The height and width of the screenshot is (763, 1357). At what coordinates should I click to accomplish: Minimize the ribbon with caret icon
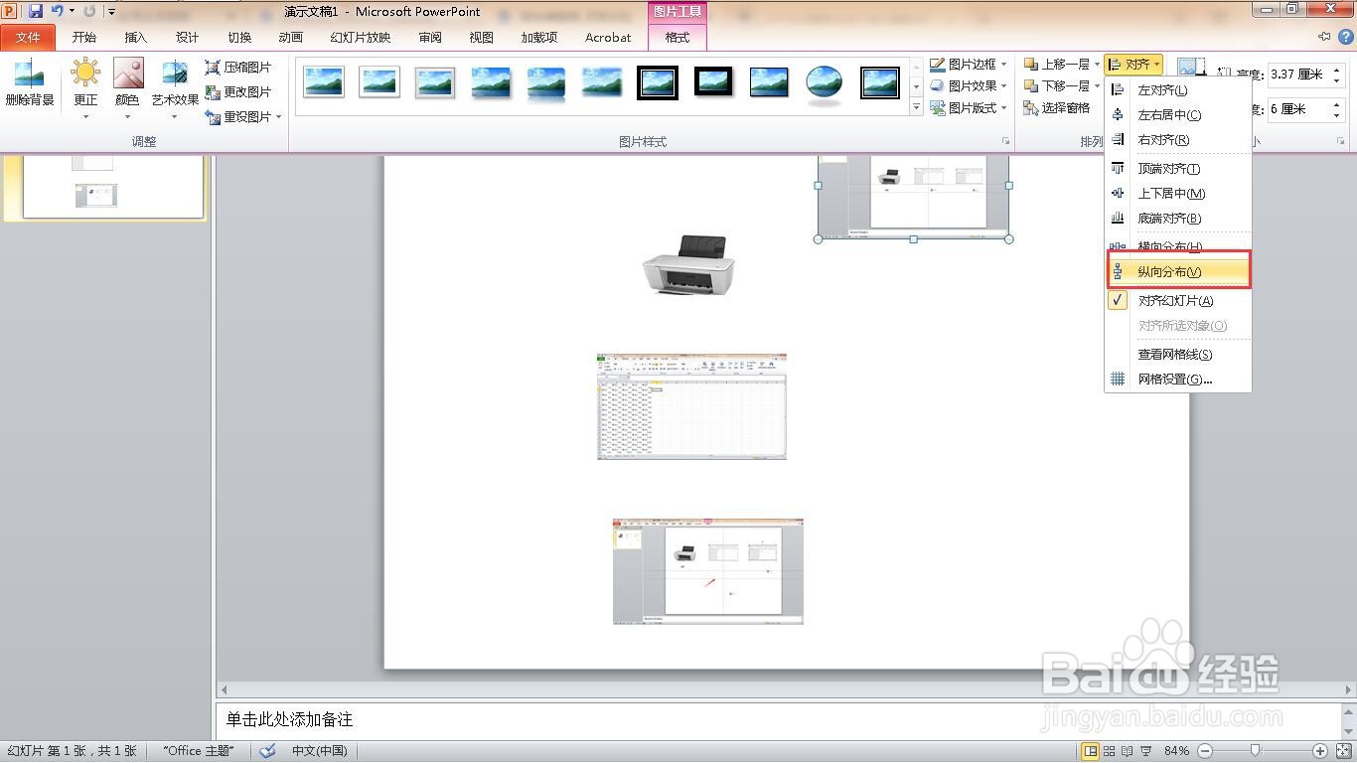click(1324, 37)
